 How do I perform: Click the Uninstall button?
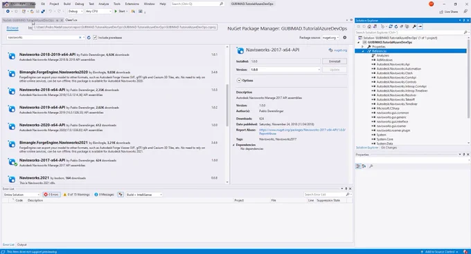click(x=335, y=61)
